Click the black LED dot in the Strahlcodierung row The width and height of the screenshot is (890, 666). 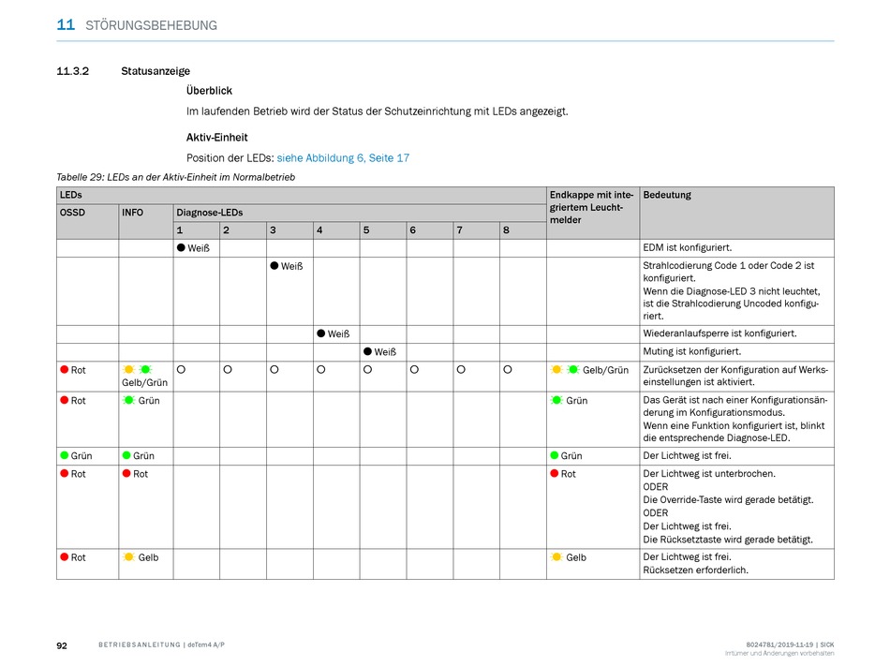274,265
